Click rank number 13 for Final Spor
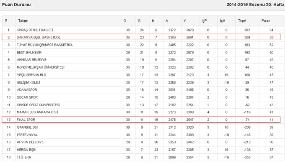Viewport: 285px width, 163px height. point(8,120)
